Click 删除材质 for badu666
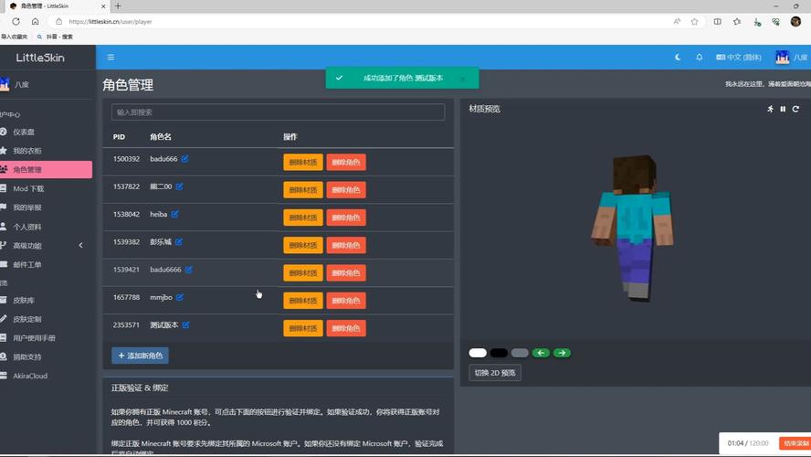This screenshot has height=457, width=811. click(303, 162)
